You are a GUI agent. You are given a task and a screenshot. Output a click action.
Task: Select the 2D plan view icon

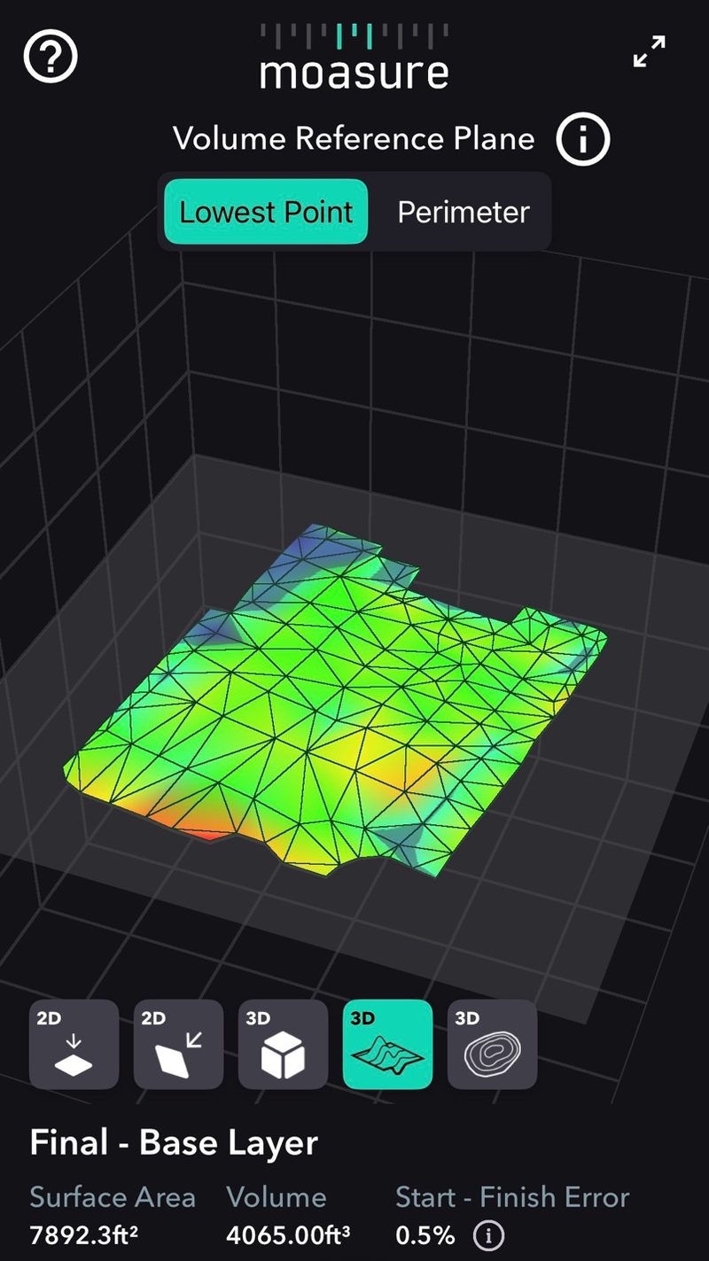tap(73, 1044)
